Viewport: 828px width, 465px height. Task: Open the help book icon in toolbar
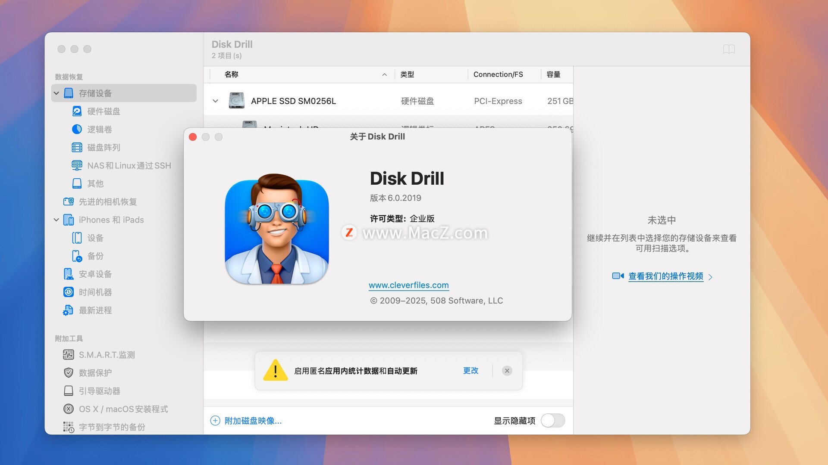tap(729, 49)
